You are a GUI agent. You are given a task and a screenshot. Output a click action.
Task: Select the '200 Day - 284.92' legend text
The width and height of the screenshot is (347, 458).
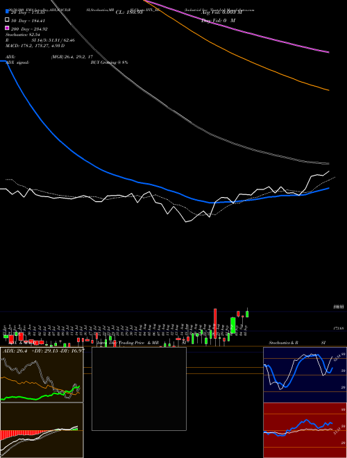tap(29, 29)
